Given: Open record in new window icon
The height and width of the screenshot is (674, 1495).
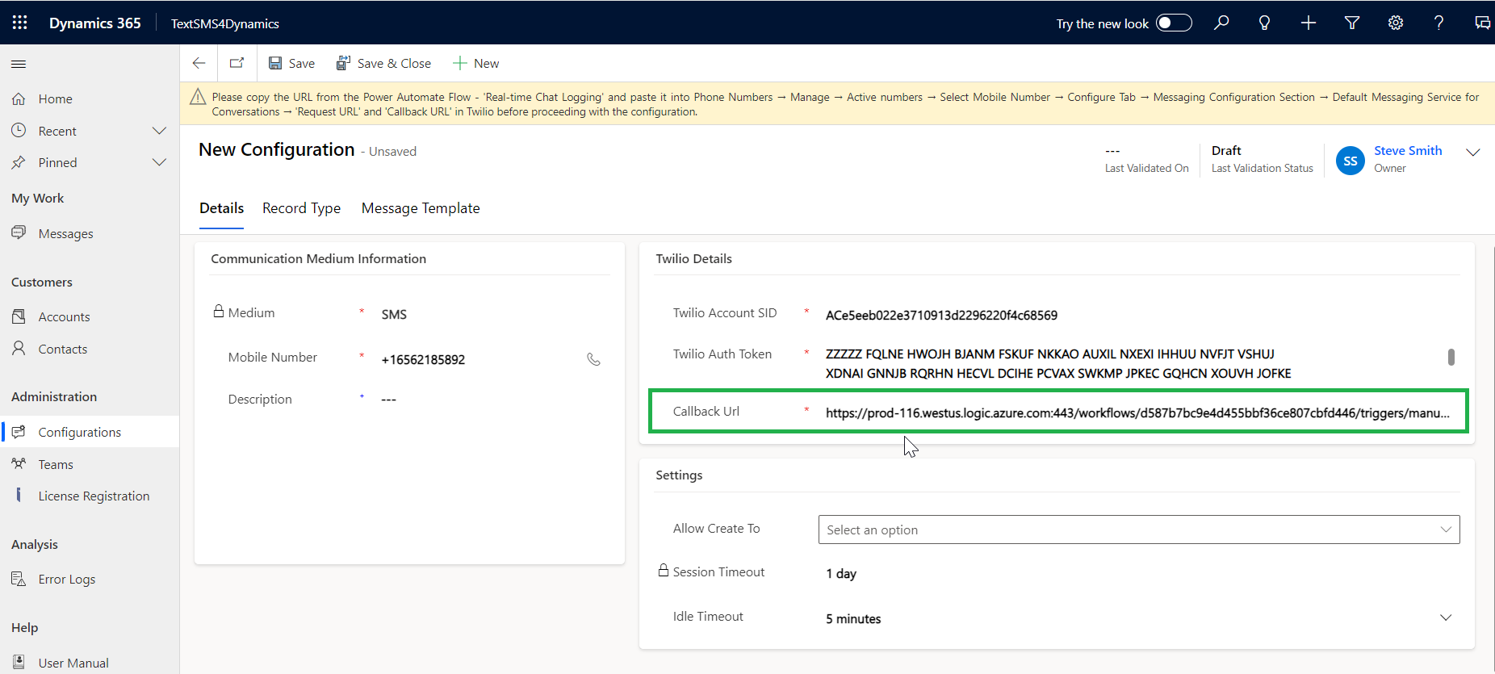Looking at the screenshot, I should pos(237,63).
